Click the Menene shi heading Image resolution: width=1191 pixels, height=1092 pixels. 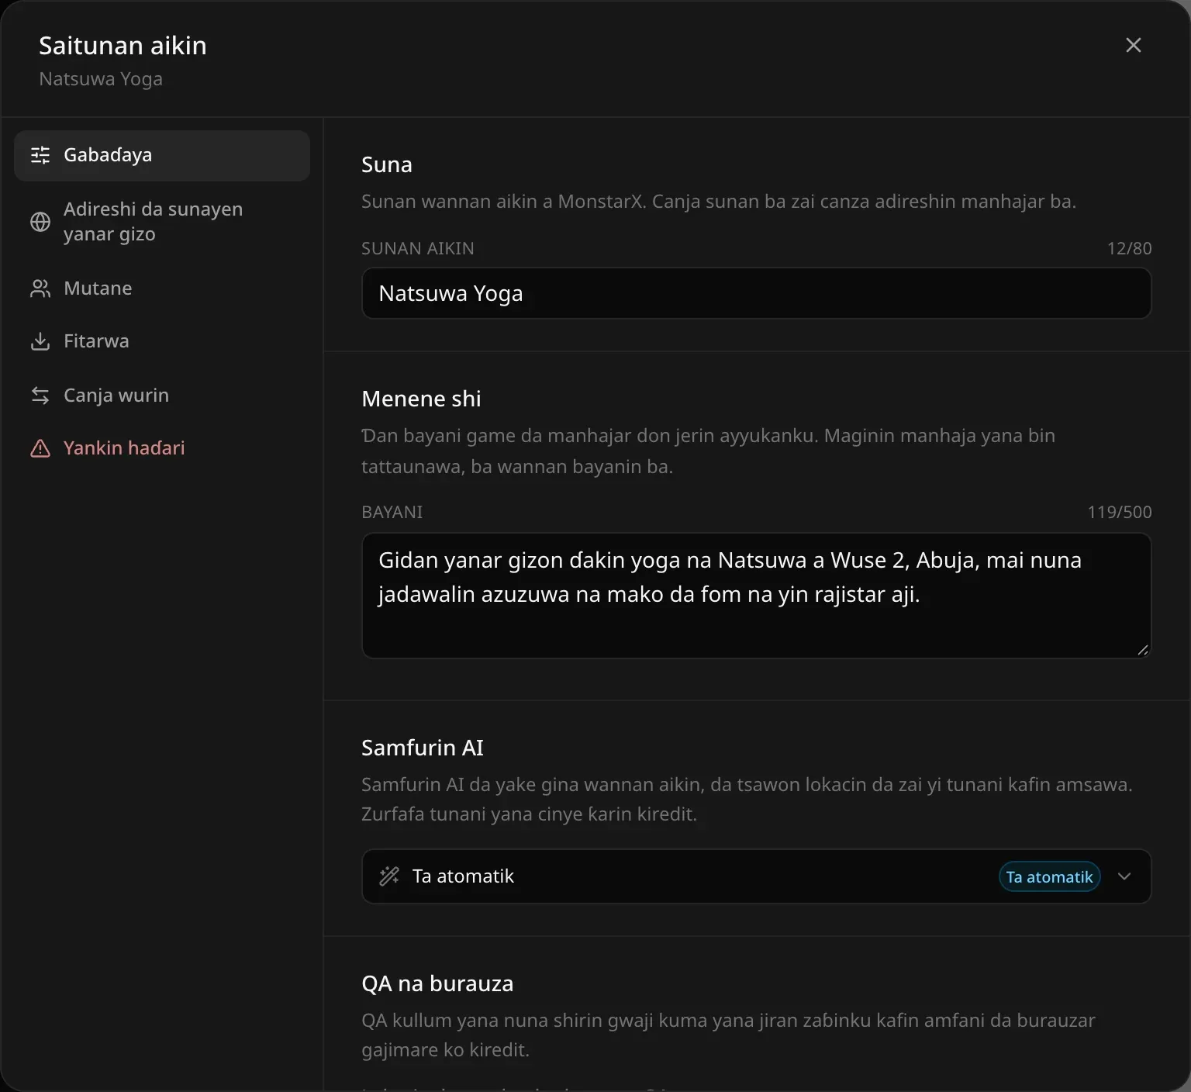coord(421,399)
